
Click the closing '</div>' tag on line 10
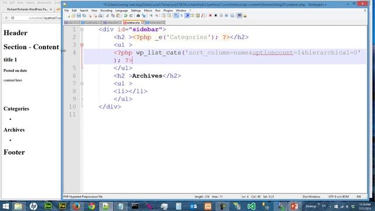110,107
